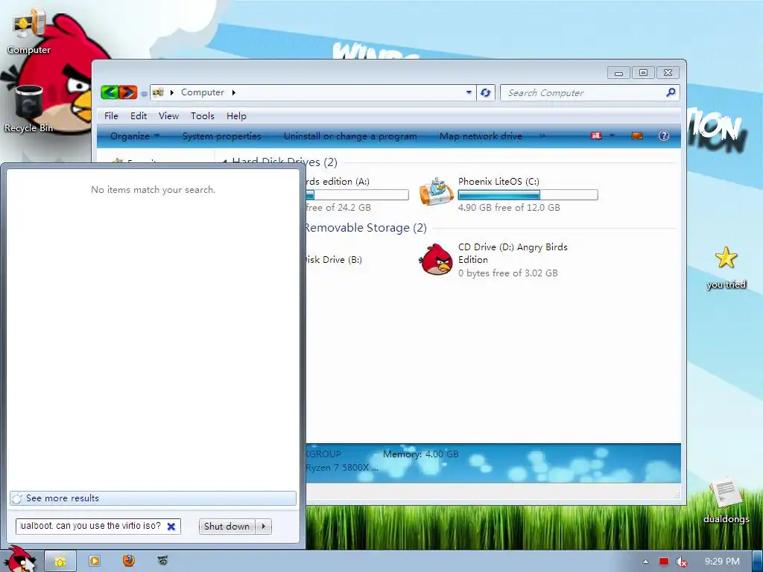Click the A: drive usage bar
The height and width of the screenshot is (572, 763).
[x=357, y=194]
